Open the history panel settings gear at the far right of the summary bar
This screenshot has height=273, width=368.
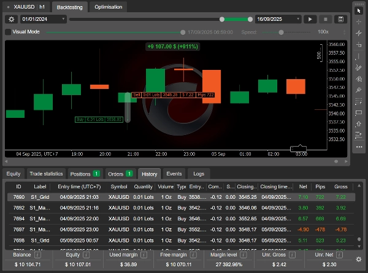coord(359,259)
